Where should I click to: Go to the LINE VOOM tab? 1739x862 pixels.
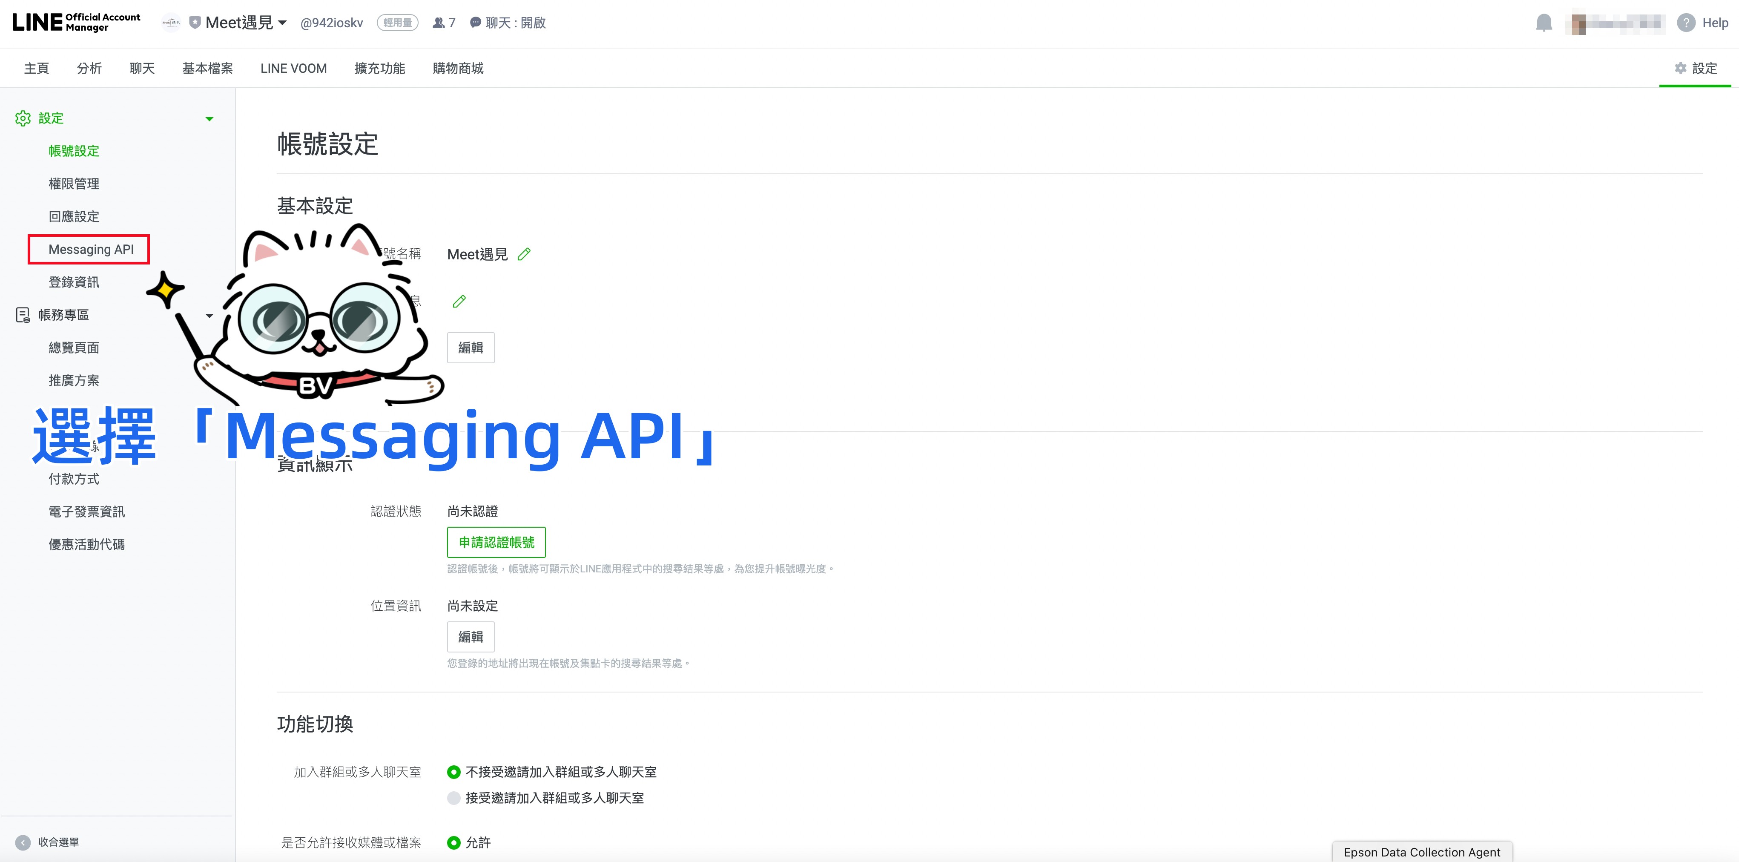point(294,68)
